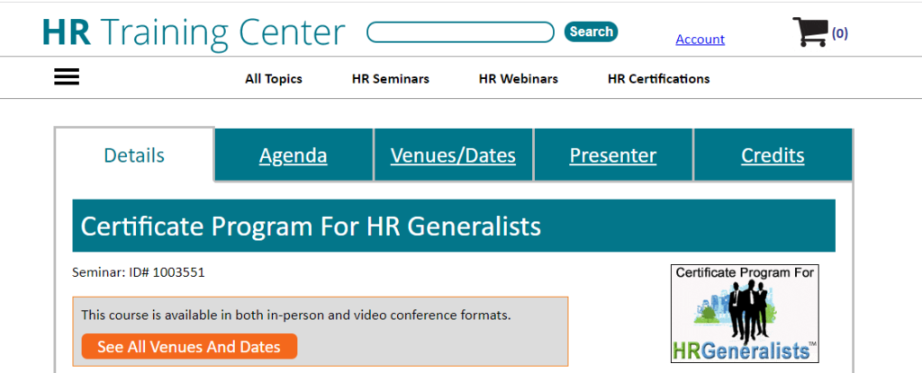Click the HR Generalists certificate image
Image resolution: width=922 pixels, height=373 pixels.
(x=745, y=313)
